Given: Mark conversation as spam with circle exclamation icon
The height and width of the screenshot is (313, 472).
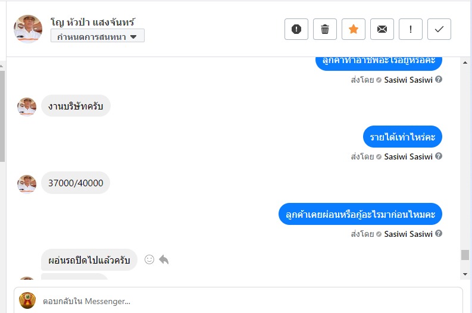Looking at the screenshot, I should tap(296, 29).
